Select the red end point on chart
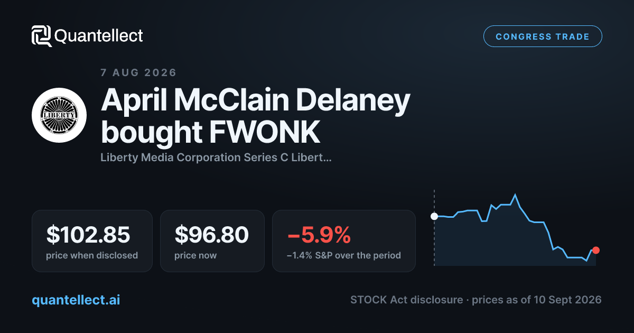The width and height of the screenshot is (634, 333). 596,250
